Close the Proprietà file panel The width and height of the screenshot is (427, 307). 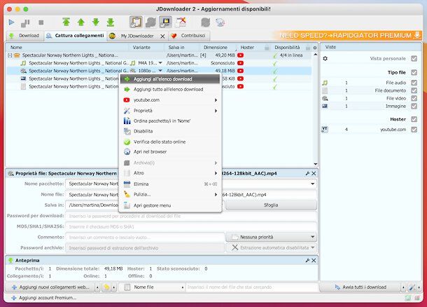[314, 174]
